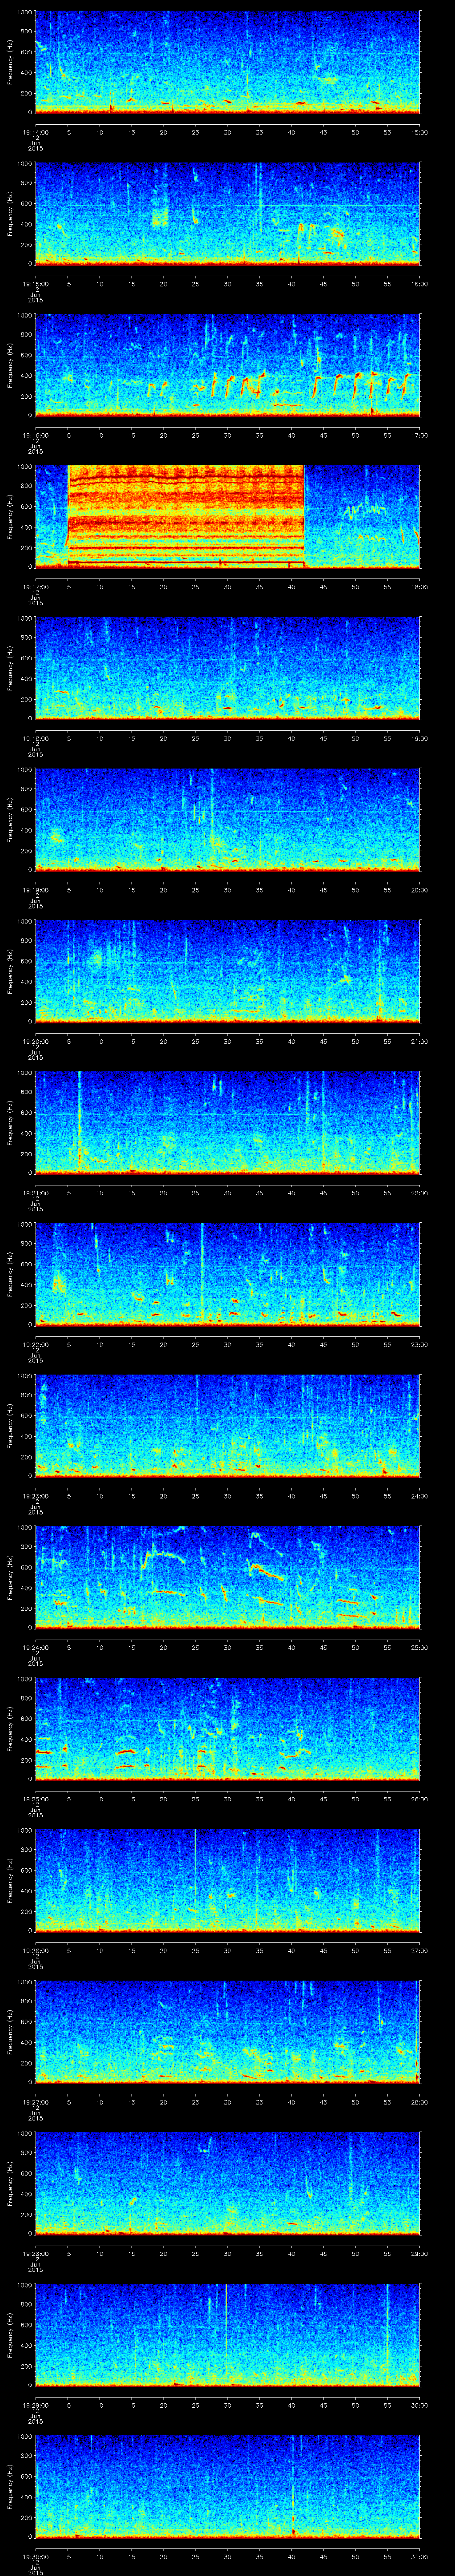Select the 19:25:00 start time label
Viewport: 455px width, 2576px height.
coord(36,1799)
